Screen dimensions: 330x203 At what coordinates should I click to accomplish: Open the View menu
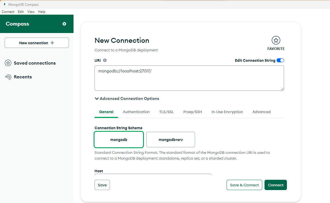31,12
